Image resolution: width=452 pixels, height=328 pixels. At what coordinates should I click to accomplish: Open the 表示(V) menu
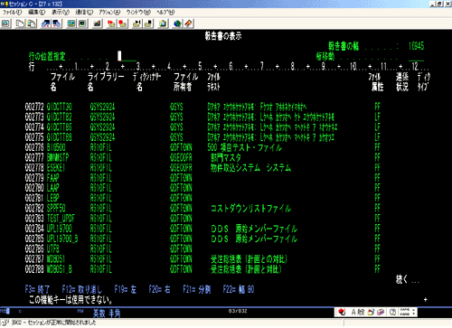click(61, 13)
